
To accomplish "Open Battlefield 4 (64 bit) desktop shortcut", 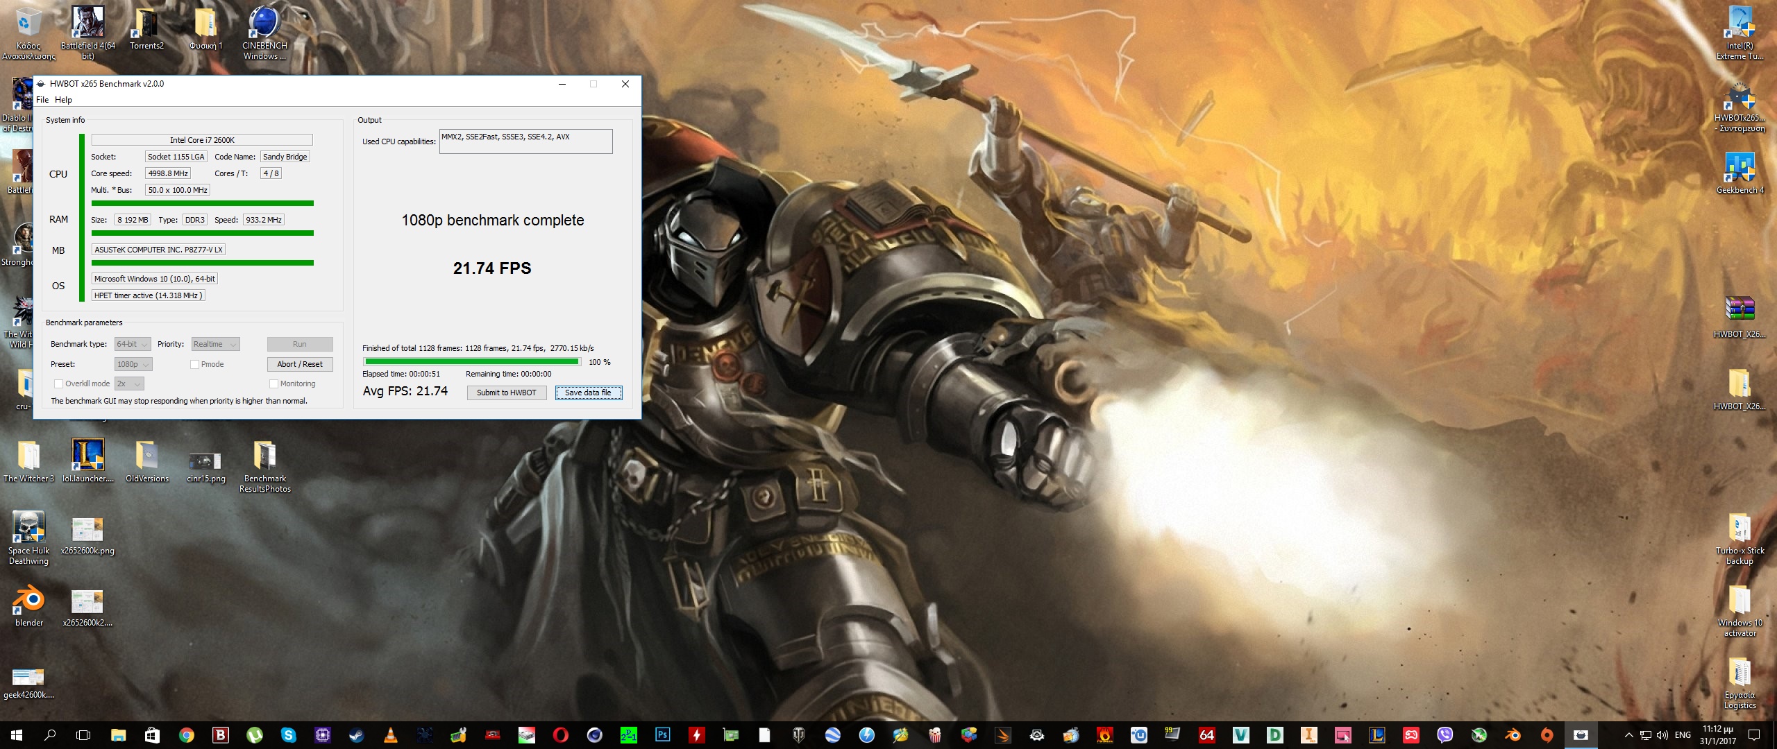I will 88,31.
